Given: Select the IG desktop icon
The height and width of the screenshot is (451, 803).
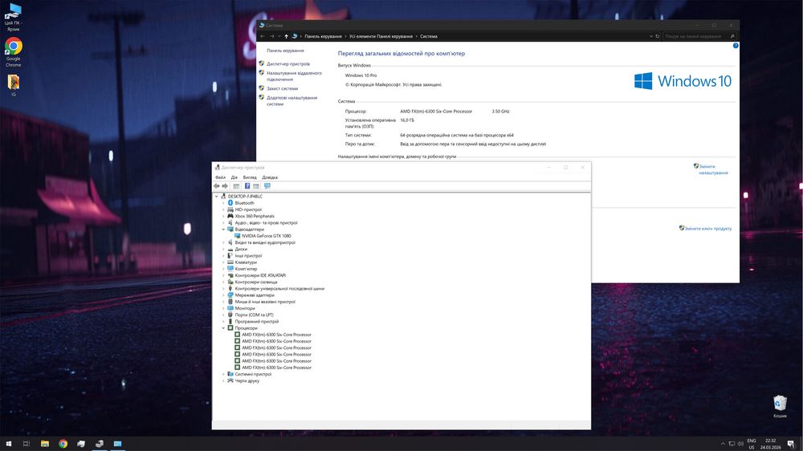Looking at the screenshot, I should point(14,86).
